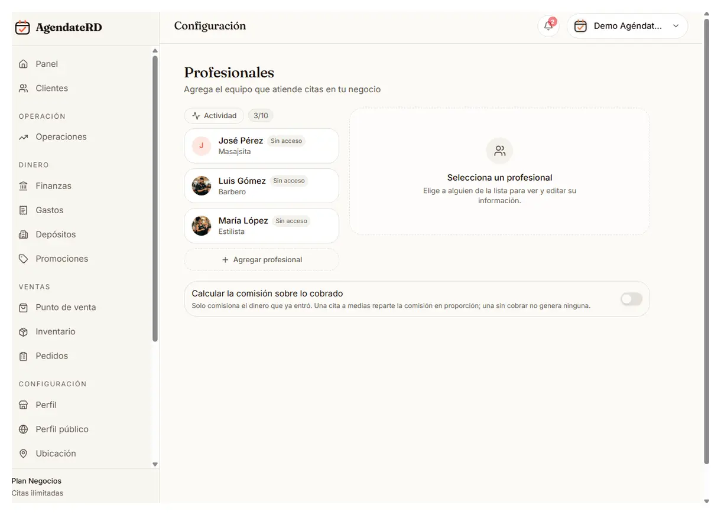Click the Ubicación pin icon

[x=24, y=454]
